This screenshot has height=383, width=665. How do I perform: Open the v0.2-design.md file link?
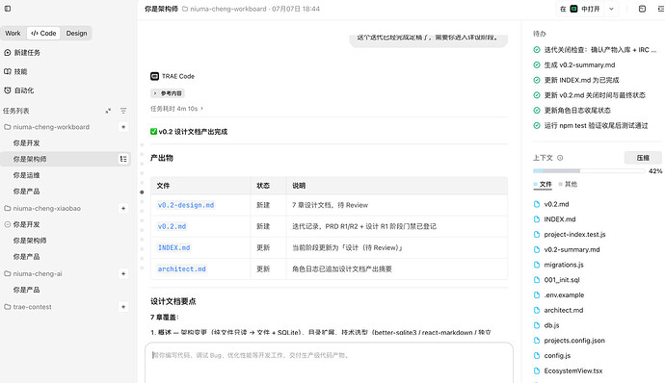(186, 205)
